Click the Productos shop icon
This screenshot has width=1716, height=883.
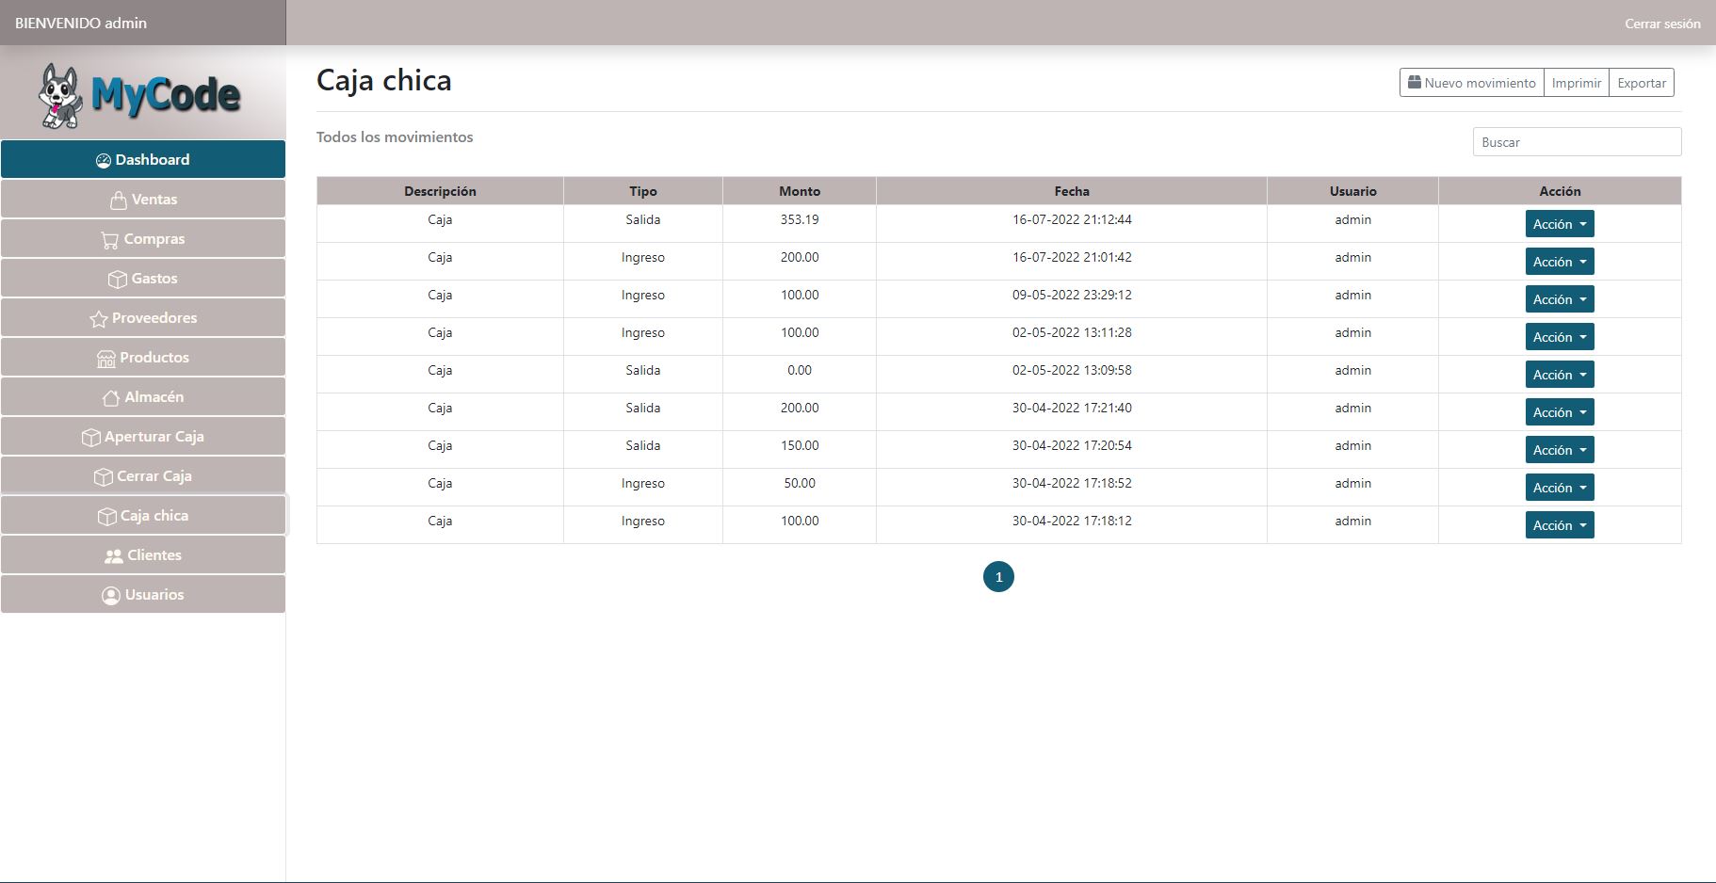(105, 359)
